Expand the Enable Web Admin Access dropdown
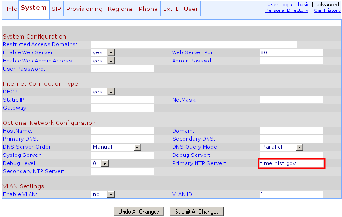The height and width of the screenshot is (217, 342). tap(104, 61)
